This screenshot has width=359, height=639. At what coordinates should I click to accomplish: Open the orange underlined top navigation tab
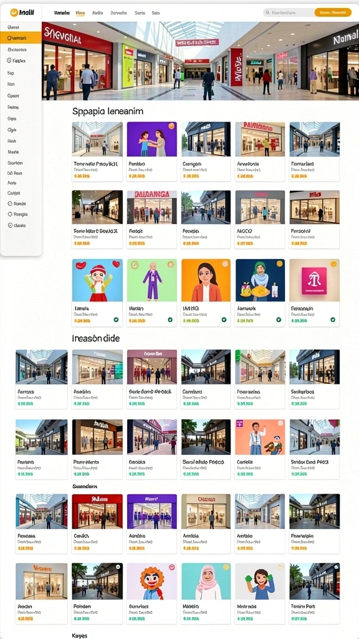[80, 13]
